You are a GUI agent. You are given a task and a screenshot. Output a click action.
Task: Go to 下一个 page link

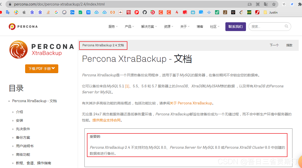pyautogui.click(x=274, y=45)
